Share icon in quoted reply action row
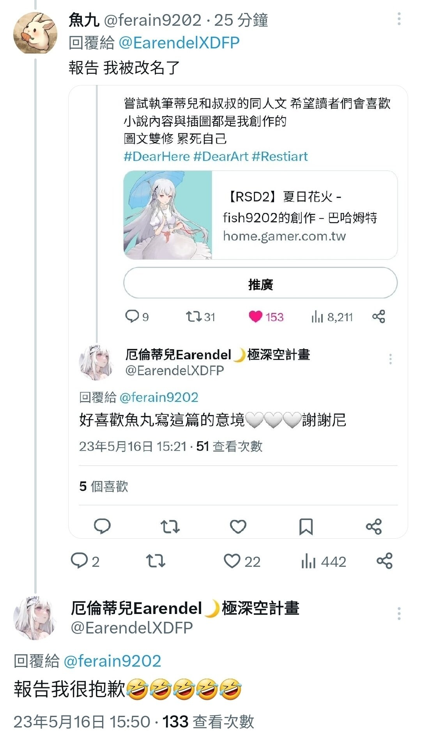This screenshot has width=421, height=731. [373, 527]
